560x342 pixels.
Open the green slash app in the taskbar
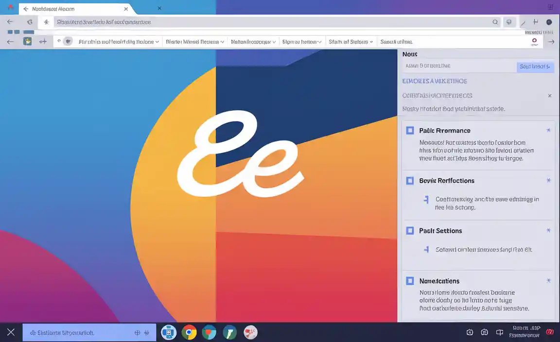229,332
